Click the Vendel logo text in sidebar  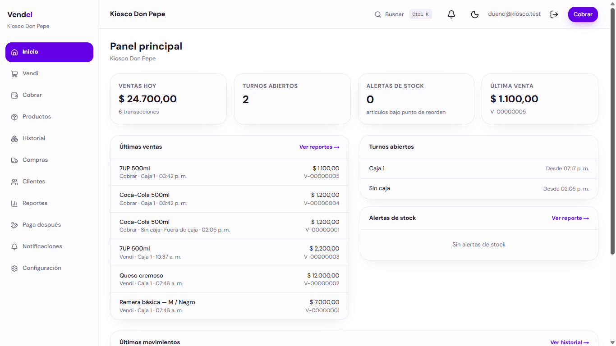[x=20, y=15]
